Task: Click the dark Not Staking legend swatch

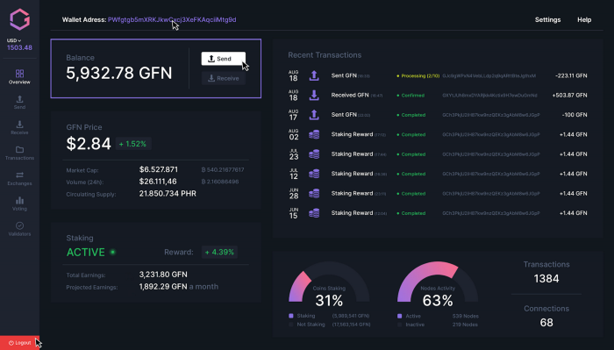Action: pyautogui.click(x=291, y=325)
